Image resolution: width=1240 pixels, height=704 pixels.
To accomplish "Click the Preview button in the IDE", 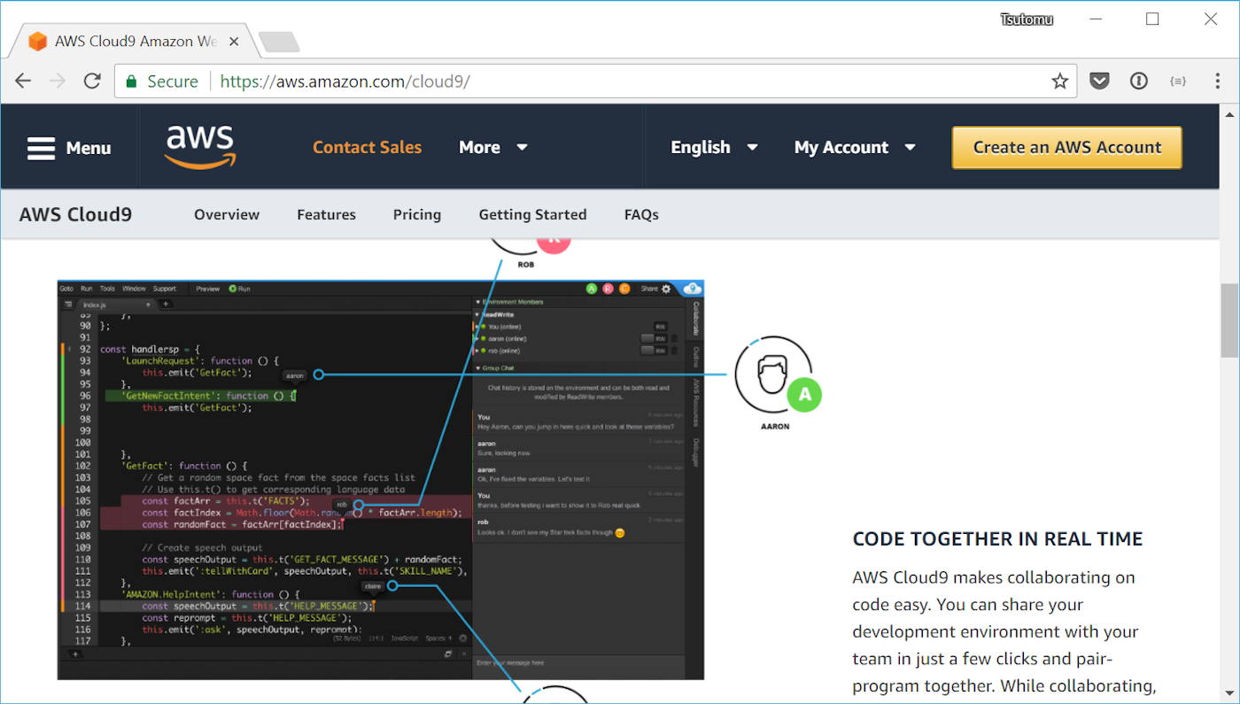I will coord(208,289).
